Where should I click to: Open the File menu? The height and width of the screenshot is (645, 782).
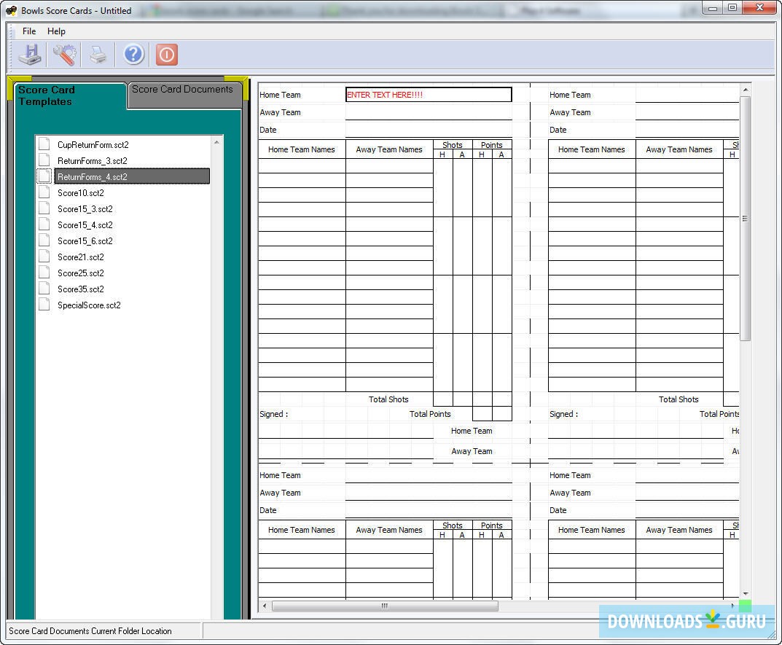(29, 31)
